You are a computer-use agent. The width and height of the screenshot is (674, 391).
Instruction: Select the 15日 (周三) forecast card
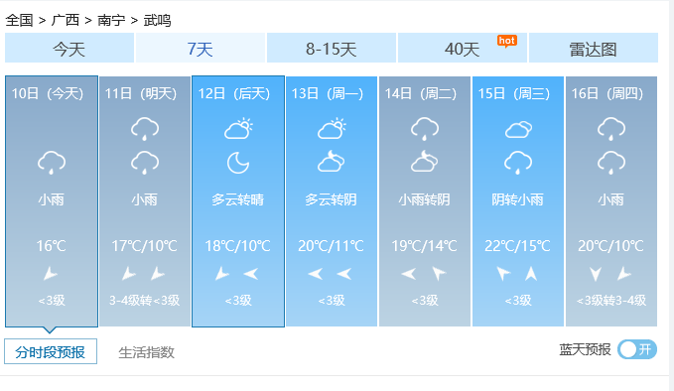pos(518,201)
